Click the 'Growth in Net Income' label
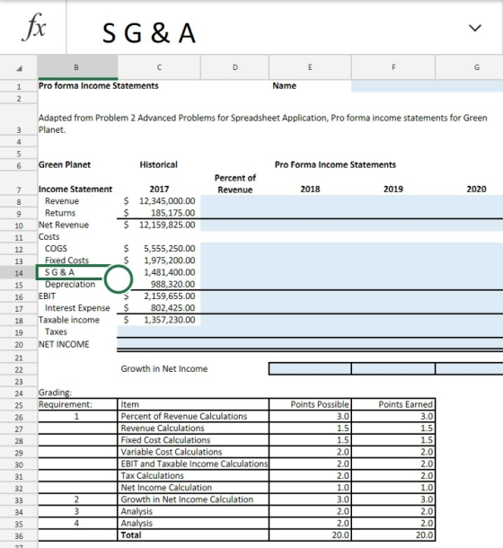Image resolution: width=503 pixels, height=548 pixels. 164,368
